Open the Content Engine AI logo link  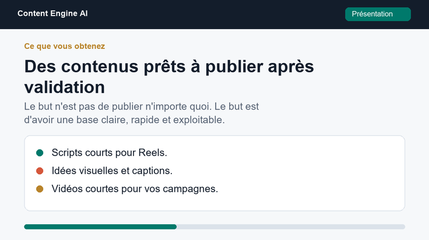coord(52,13)
